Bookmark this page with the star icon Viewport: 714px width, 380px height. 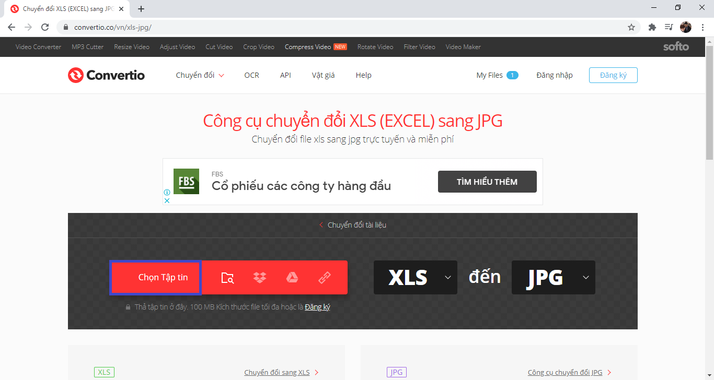click(x=631, y=27)
